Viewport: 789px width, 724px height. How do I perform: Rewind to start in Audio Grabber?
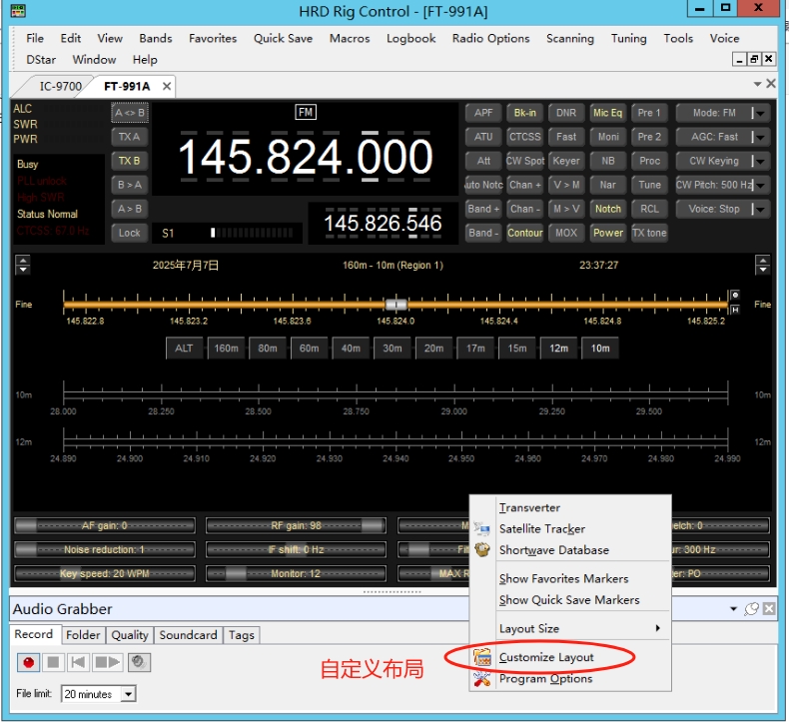[78, 663]
